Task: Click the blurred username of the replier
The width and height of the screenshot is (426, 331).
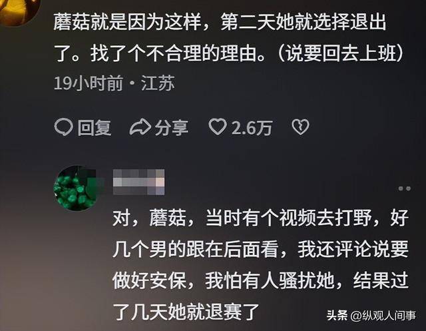Action: pyautogui.click(x=138, y=182)
